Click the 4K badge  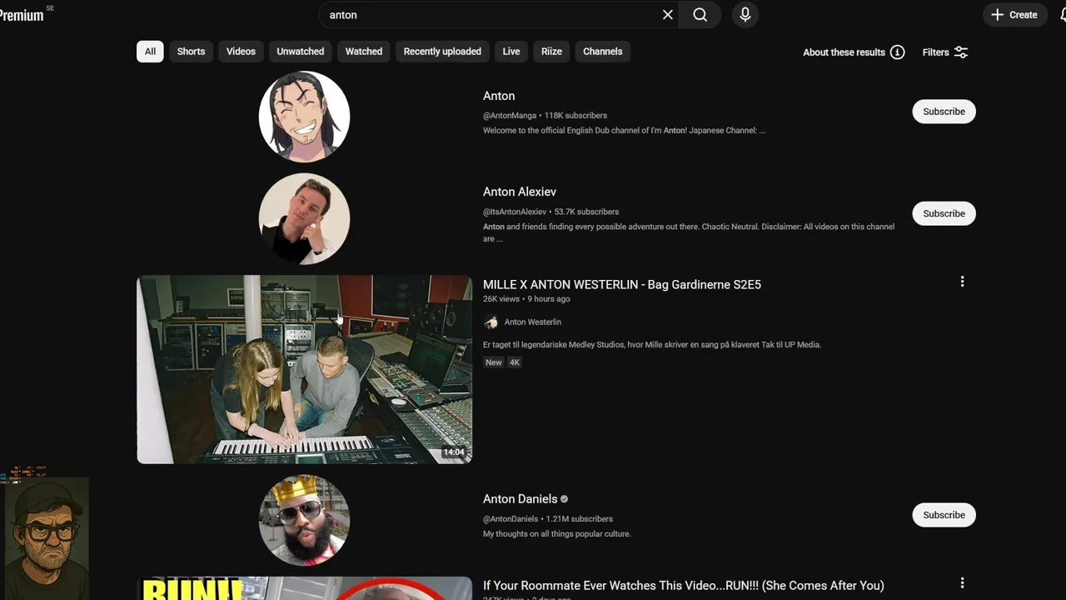pos(515,362)
